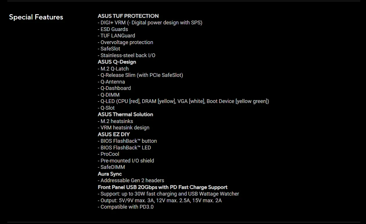This screenshot has height=224, width=366.
Task: Click the ASUS Thermal Solution heading
Action: pos(125,114)
